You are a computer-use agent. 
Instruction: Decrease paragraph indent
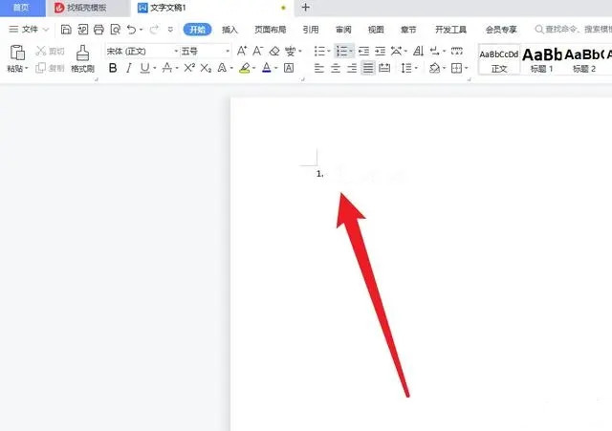point(363,51)
